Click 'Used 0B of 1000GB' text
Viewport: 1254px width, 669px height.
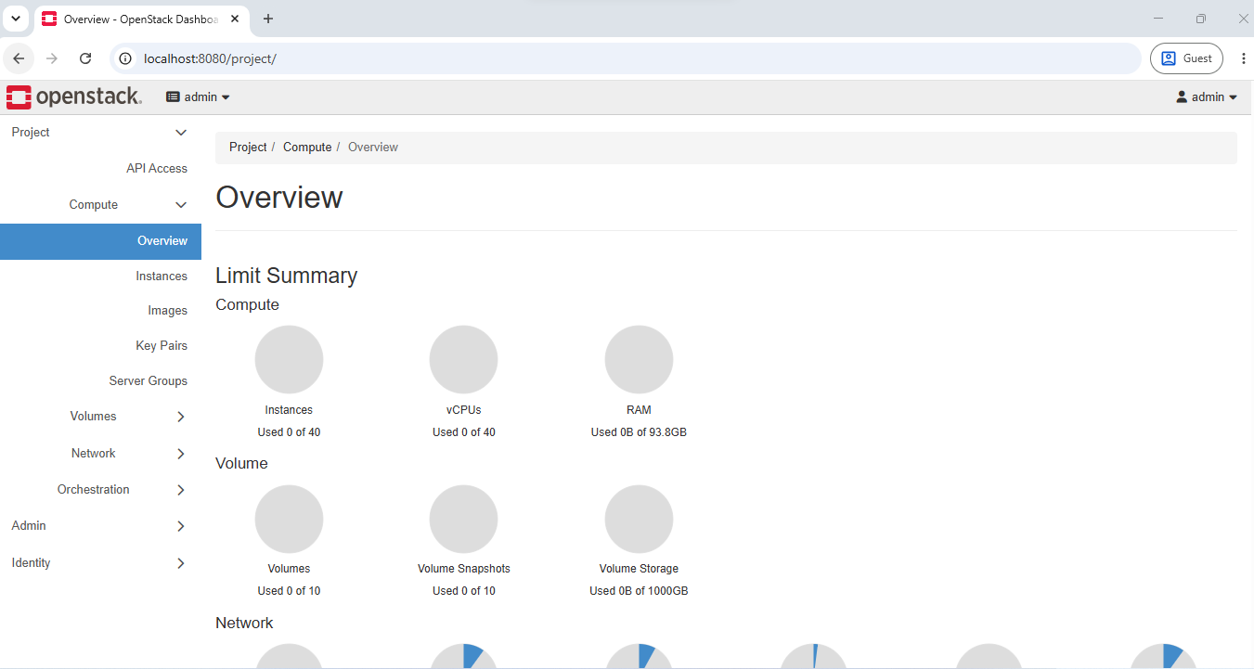[639, 591]
